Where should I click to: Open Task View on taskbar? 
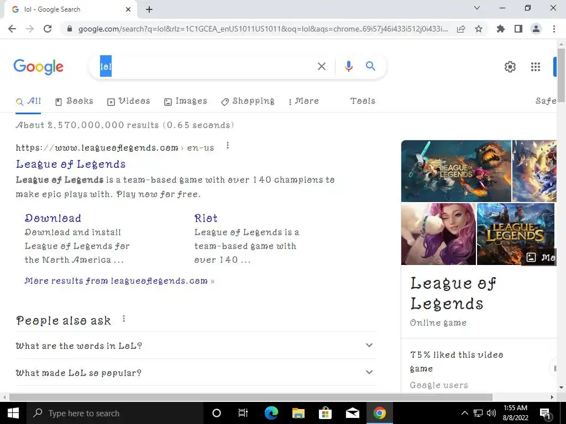coord(243,413)
